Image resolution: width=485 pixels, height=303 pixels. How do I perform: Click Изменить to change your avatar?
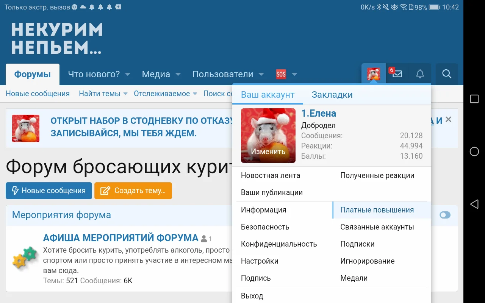coord(268,151)
